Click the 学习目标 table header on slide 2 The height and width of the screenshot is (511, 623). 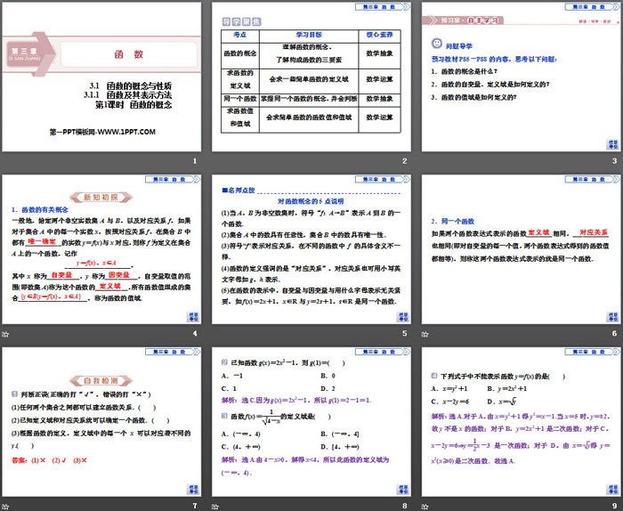(x=309, y=35)
